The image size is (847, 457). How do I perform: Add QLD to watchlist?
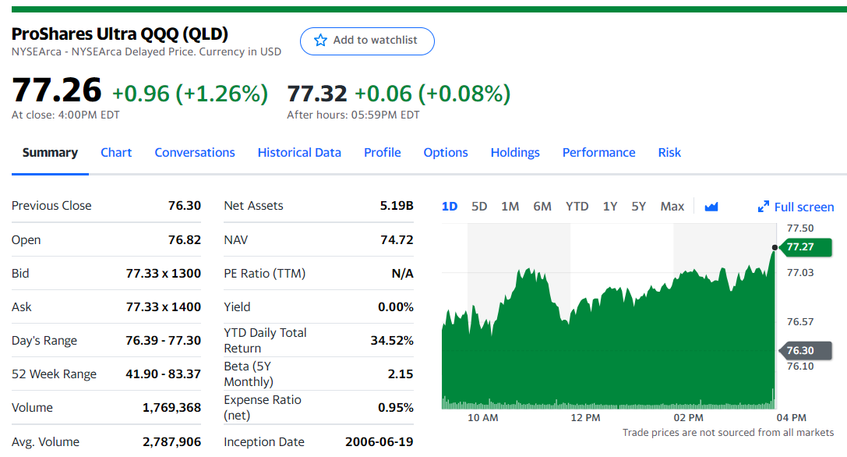click(367, 41)
